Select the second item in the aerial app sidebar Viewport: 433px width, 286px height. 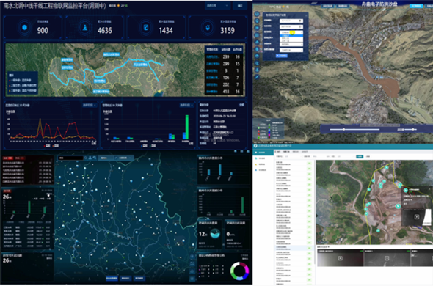click(x=263, y=158)
